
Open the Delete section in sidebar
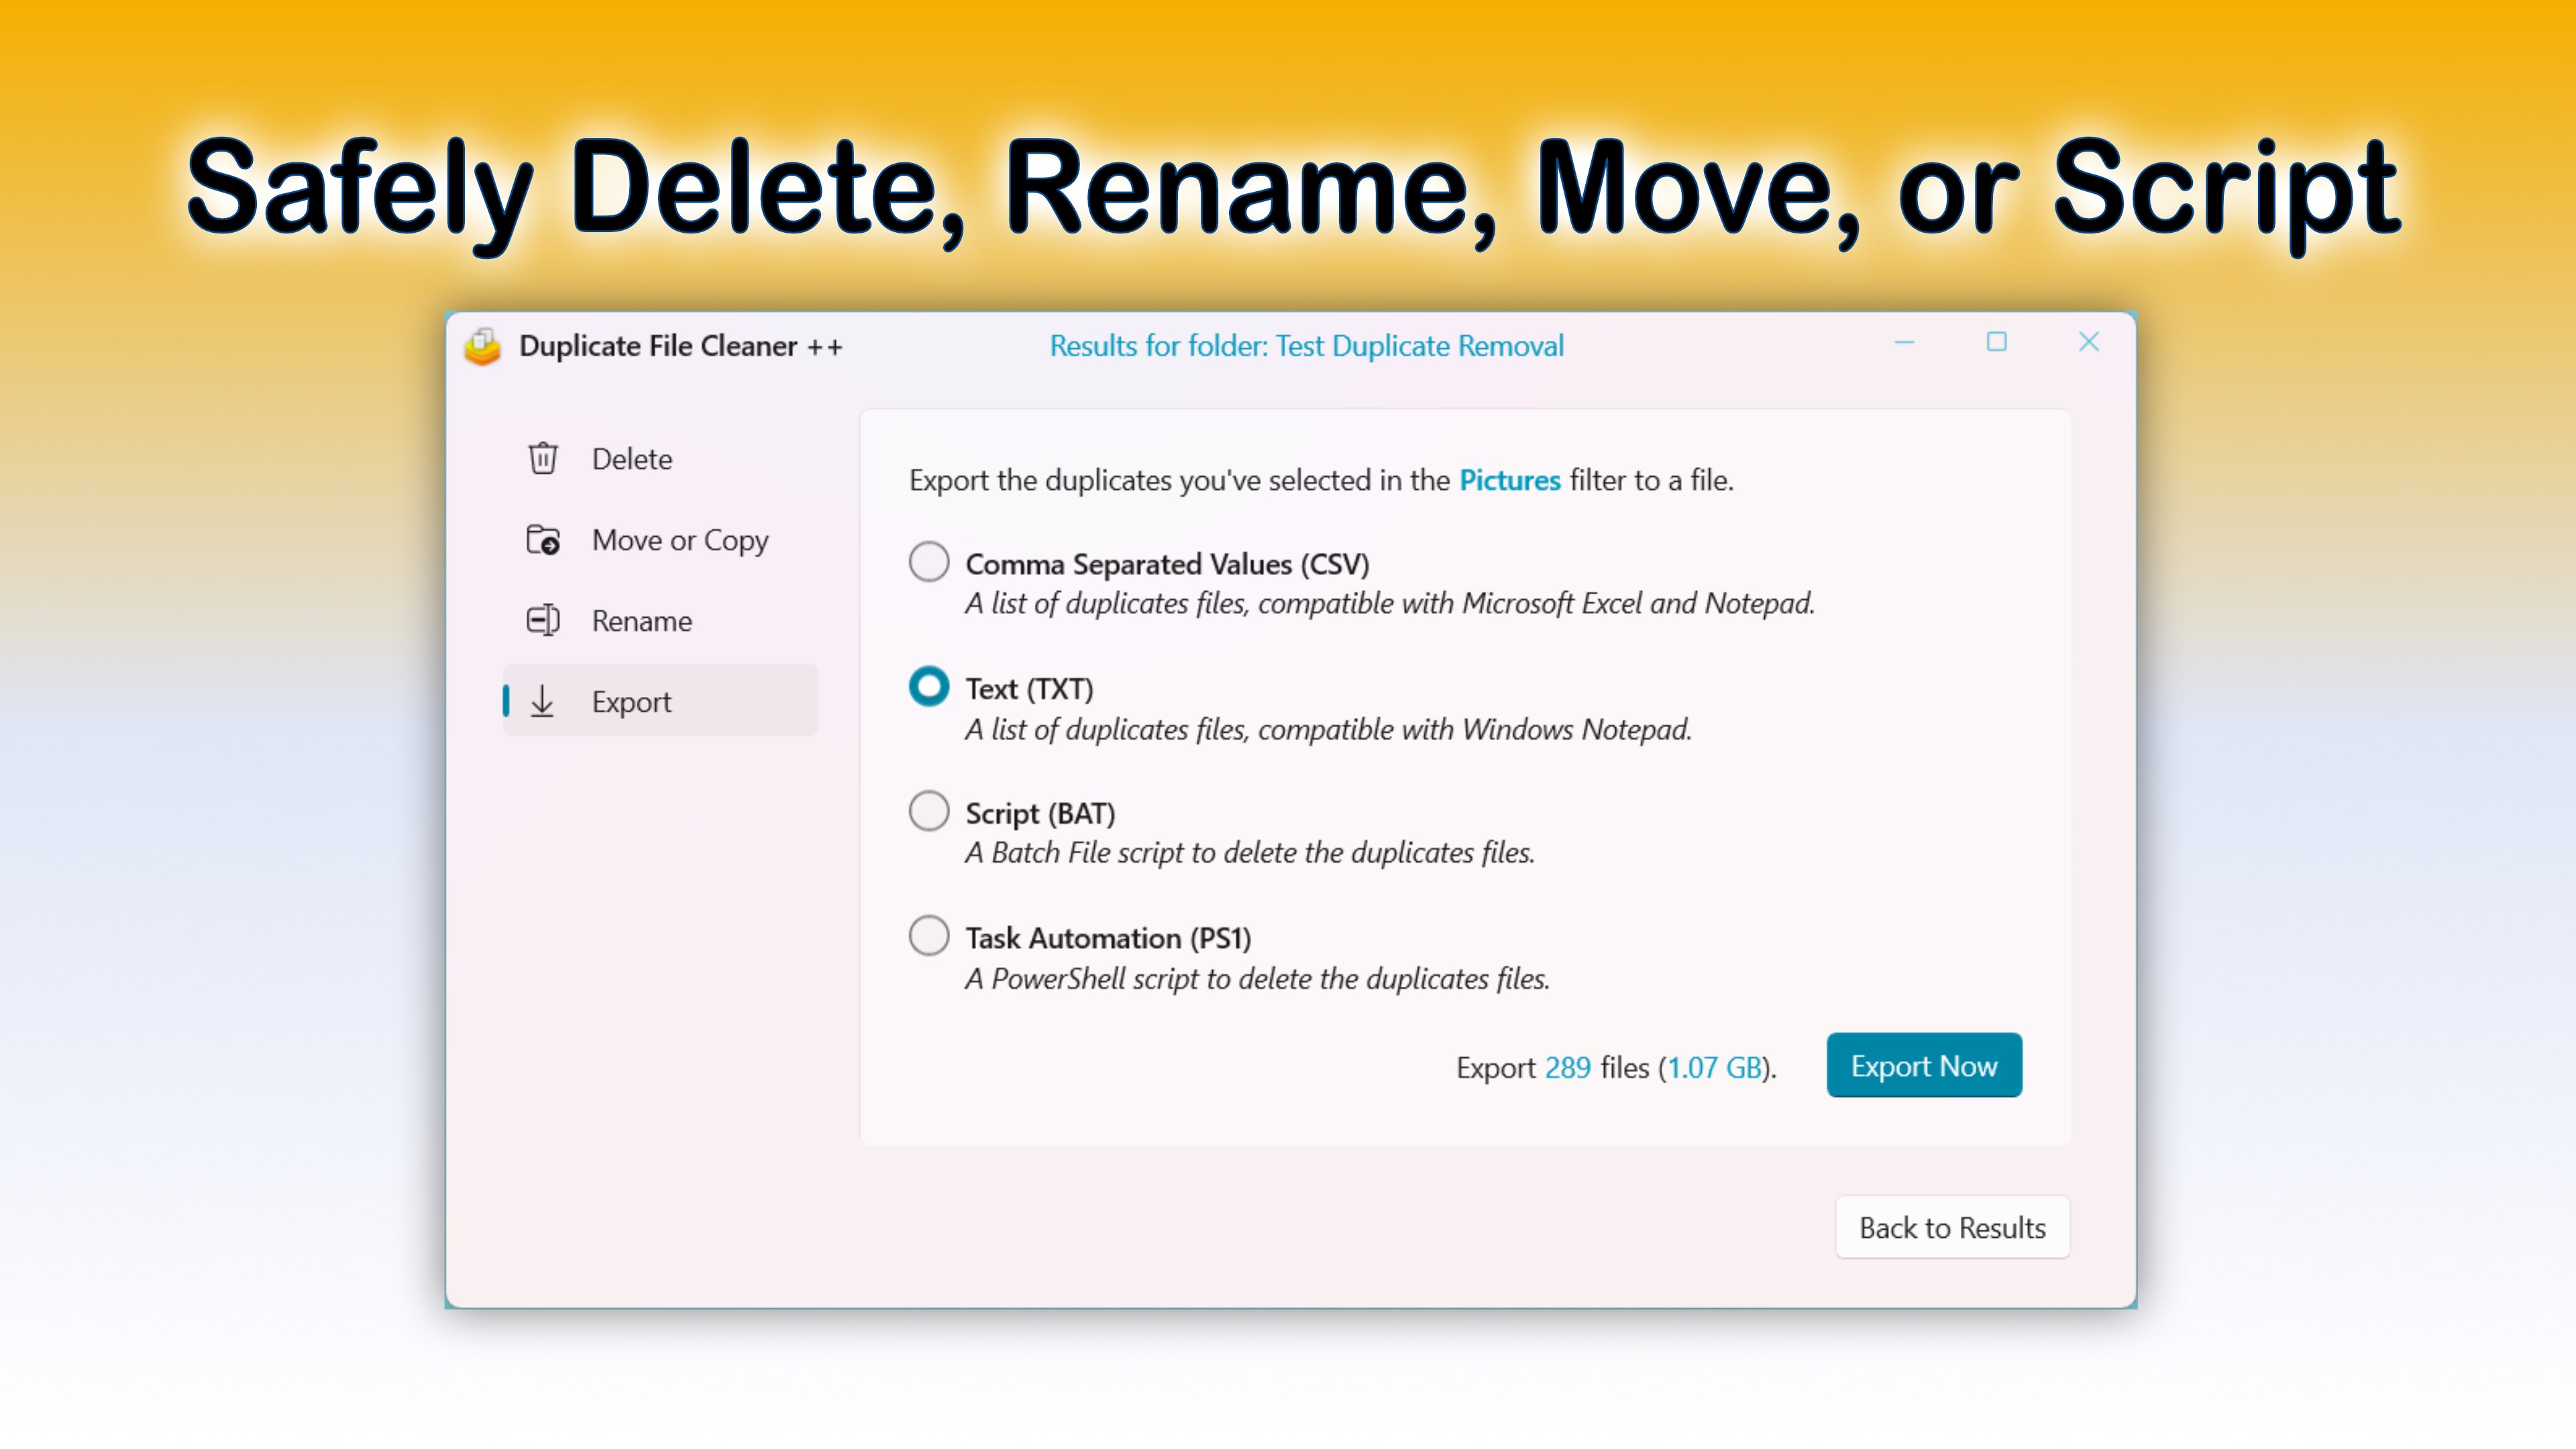coord(632,459)
